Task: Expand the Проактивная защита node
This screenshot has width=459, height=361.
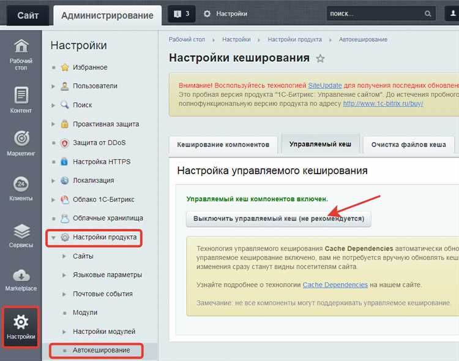Action: click(53, 124)
